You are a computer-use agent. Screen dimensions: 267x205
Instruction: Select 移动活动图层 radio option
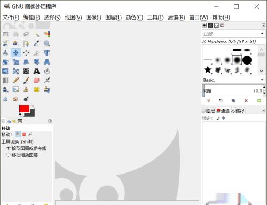click(9, 155)
